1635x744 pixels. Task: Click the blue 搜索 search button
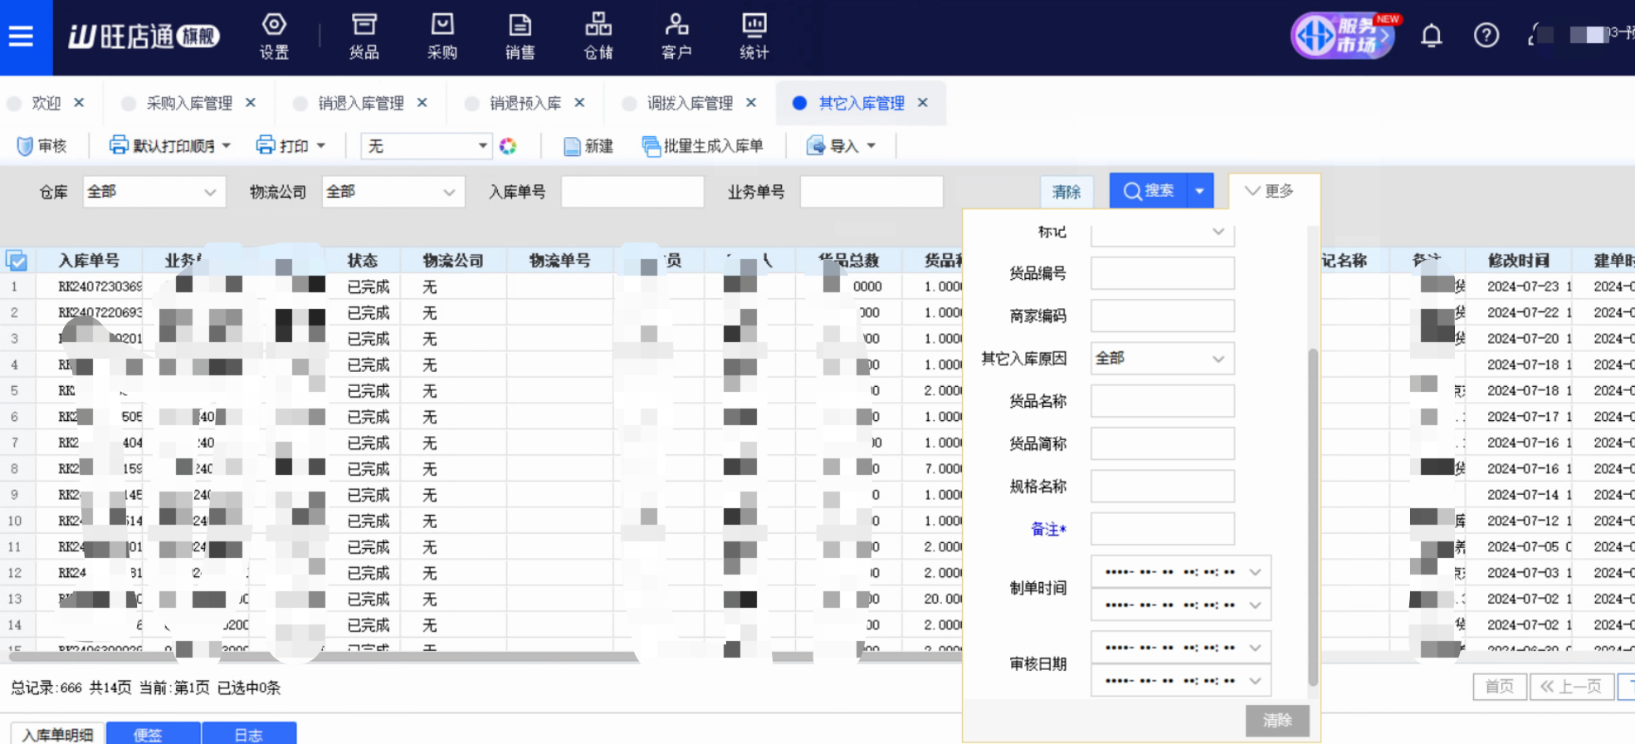[x=1149, y=191]
